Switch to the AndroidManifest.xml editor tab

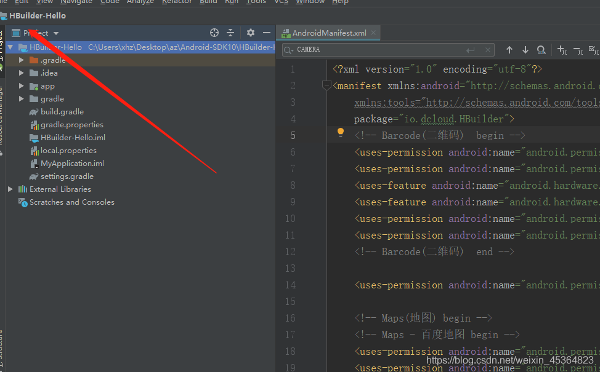coord(330,33)
